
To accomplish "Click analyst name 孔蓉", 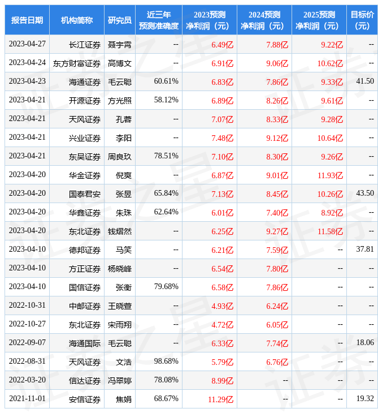I will point(124,119).
